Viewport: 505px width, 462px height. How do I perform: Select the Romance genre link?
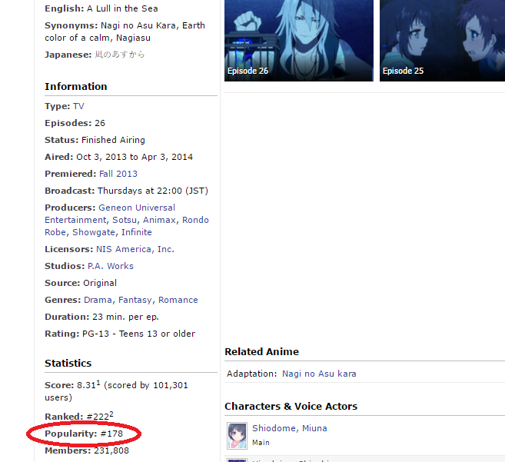coord(178,300)
